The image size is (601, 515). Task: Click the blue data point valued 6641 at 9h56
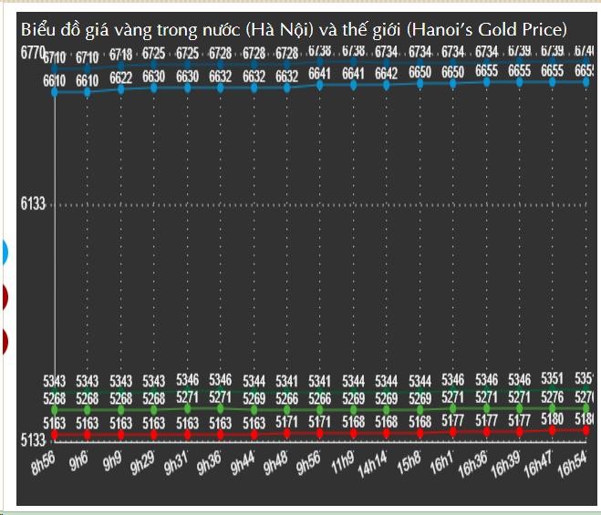320,85
